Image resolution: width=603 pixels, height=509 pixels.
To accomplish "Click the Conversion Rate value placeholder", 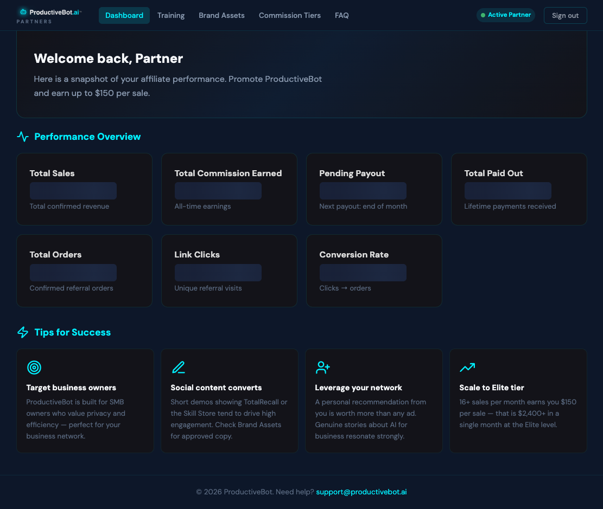I will (x=363, y=273).
